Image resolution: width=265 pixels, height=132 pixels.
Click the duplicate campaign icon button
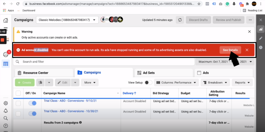(41, 83)
